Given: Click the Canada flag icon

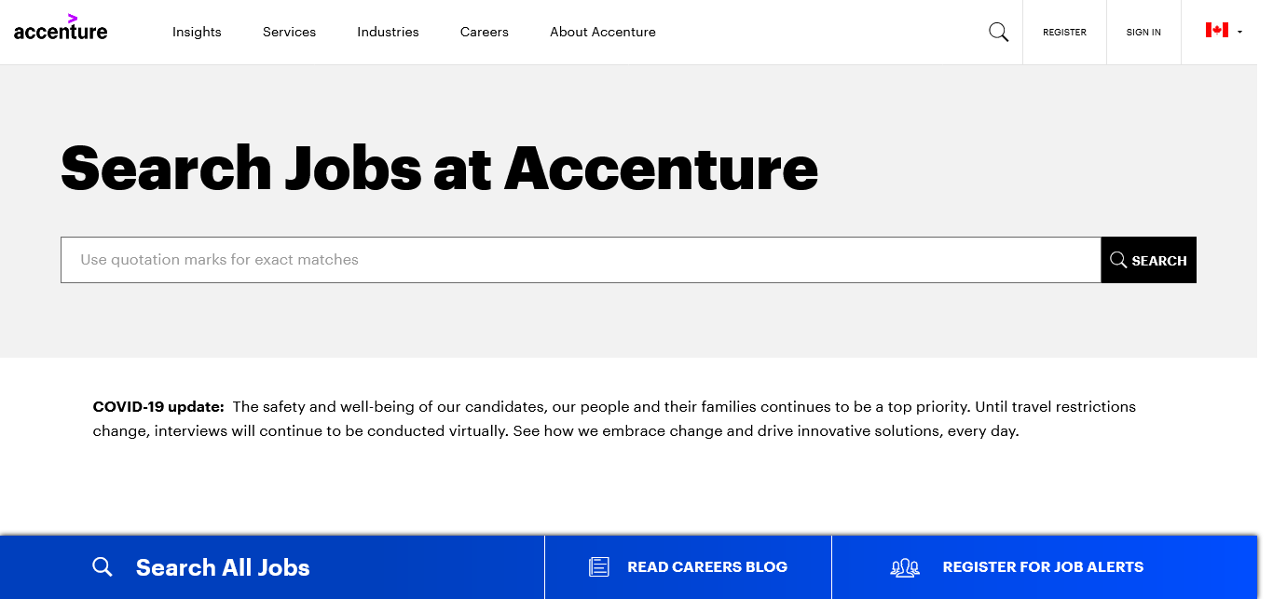Looking at the screenshot, I should click(x=1216, y=31).
